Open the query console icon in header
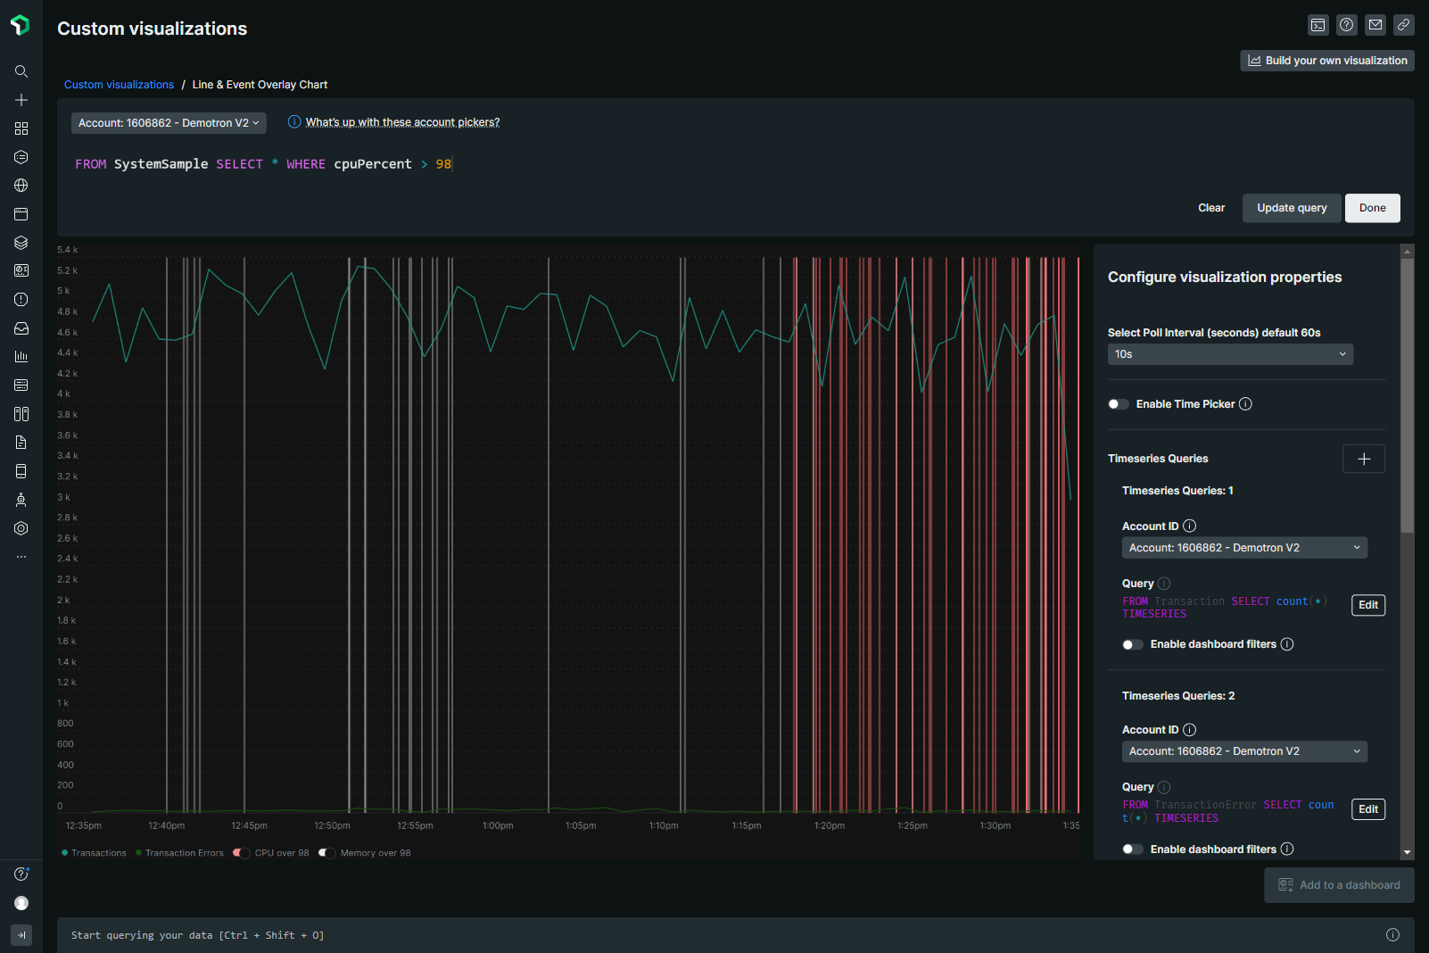Screen dimensions: 1429x953 (1318, 25)
